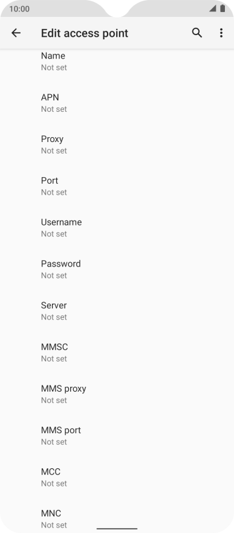Edit the MNC setting
Viewport: 234px width, 533px height.
pyautogui.click(x=117, y=515)
